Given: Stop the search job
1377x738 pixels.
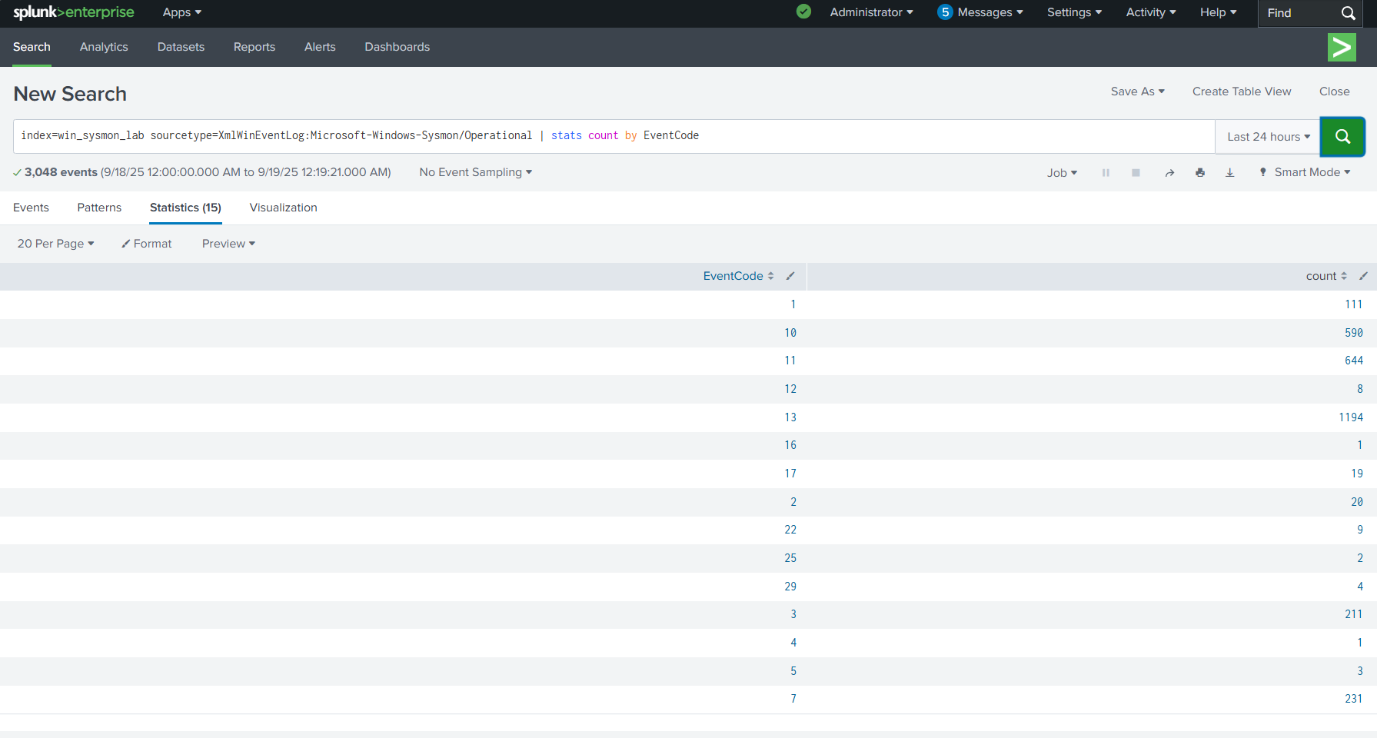Looking at the screenshot, I should tap(1136, 173).
